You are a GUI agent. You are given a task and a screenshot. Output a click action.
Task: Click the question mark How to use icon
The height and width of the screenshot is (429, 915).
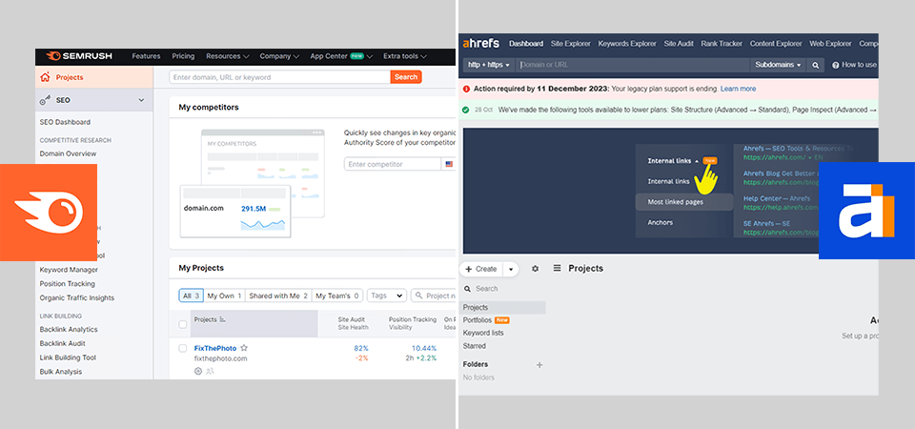point(836,65)
